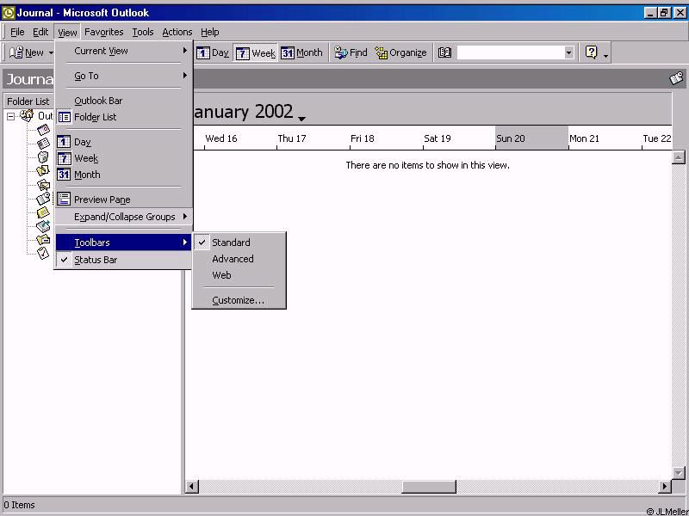Open Customize... from Toolbars submenu
The image size is (689, 516).
(239, 300)
